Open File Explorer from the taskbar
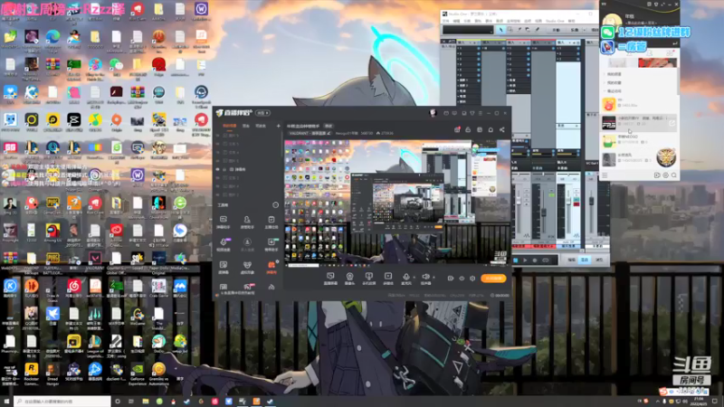Viewport: 724px width, 407px height. click(145, 402)
